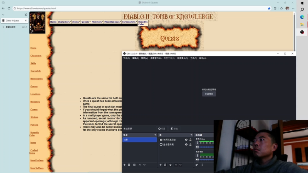The width and height of the screenshot is (308, 173).
Task: Click the 开启预览 enable-preview button in OBS
Action: [x=209, y=94]
